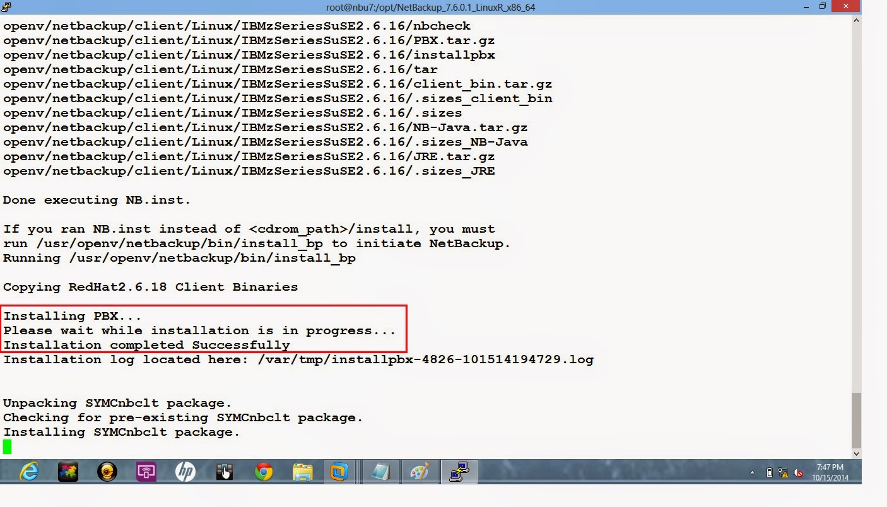Click the line ending in '/JRE.tar.gz'
The width and height of the screenshot is (887, 507).
coord(249,156)
